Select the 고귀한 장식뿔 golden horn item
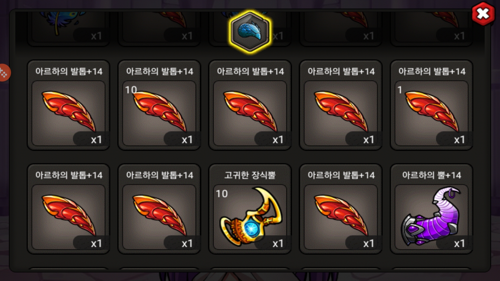Screen dimensions: 500x281 coord(250,209)
